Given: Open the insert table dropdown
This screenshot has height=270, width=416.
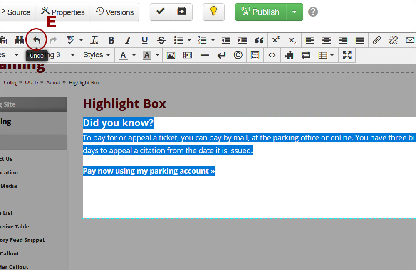Looking at the screenshot, I should (326, 55).
